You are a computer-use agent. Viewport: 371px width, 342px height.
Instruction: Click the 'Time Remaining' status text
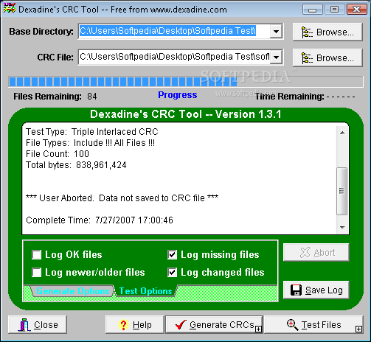tap(305, 97)
